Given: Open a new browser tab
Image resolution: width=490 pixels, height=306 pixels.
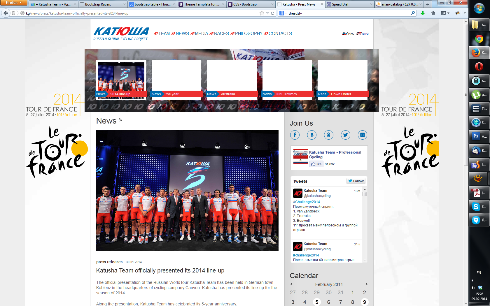Looking at the screenshot, I should 428,4.
